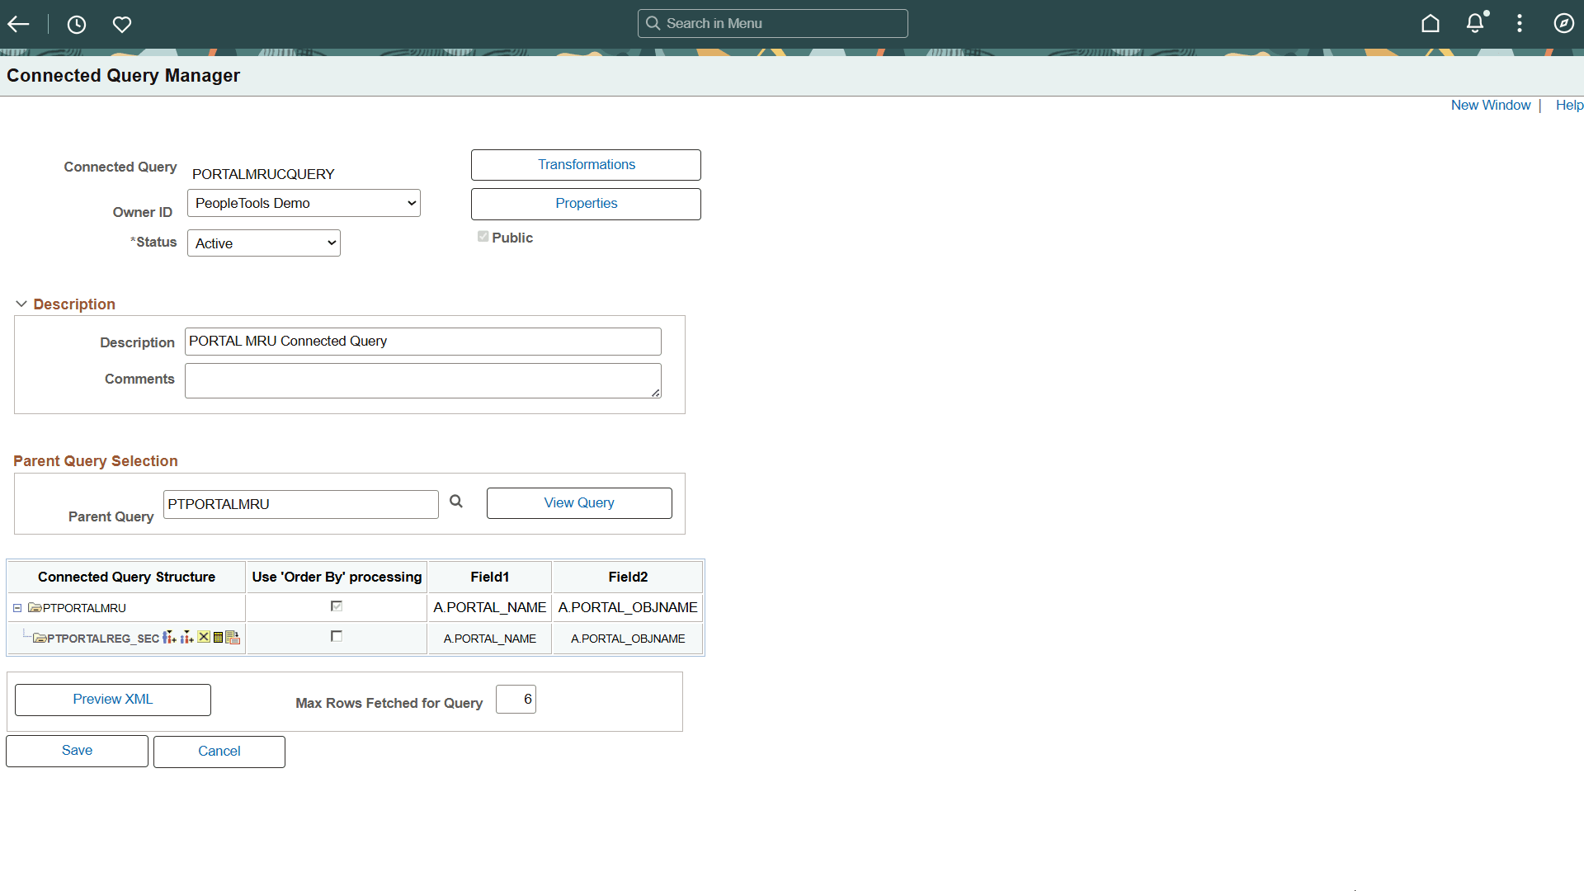Collapse the Description section

[21, 304]
